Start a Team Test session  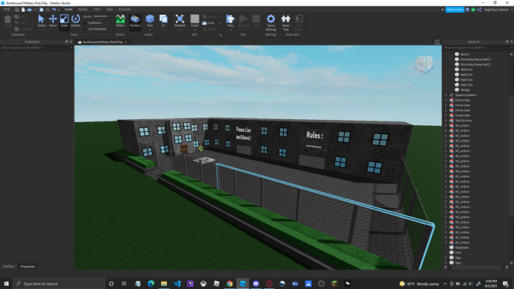286,22
